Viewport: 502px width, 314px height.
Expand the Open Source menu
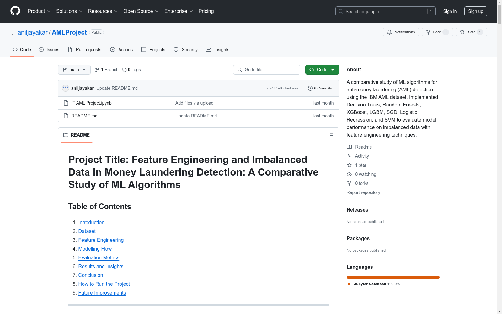tap(141, 11)
